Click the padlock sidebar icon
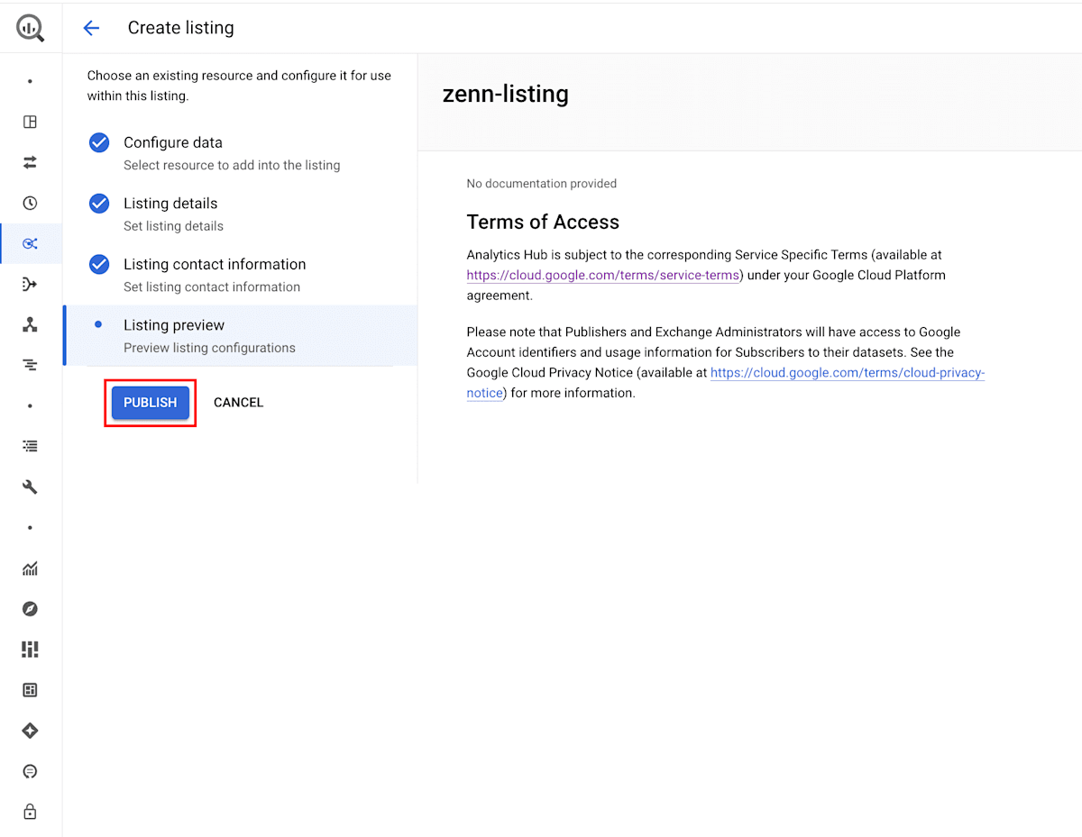This screenshot has height=837, width=1082. (30, 812)
